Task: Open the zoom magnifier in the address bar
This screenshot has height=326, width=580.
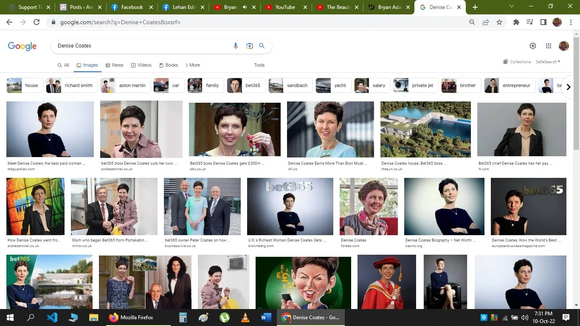Action: 472,22
